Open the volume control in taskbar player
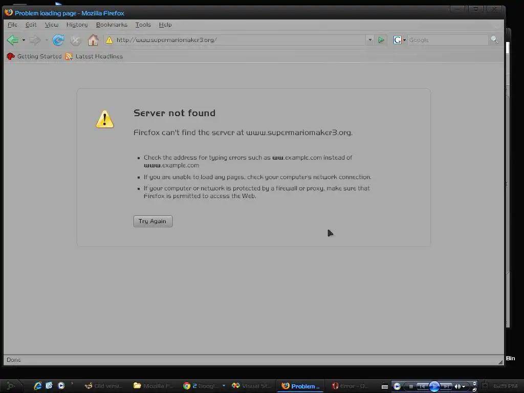Viewport: 524px width, 393px height. pos(460,387)
